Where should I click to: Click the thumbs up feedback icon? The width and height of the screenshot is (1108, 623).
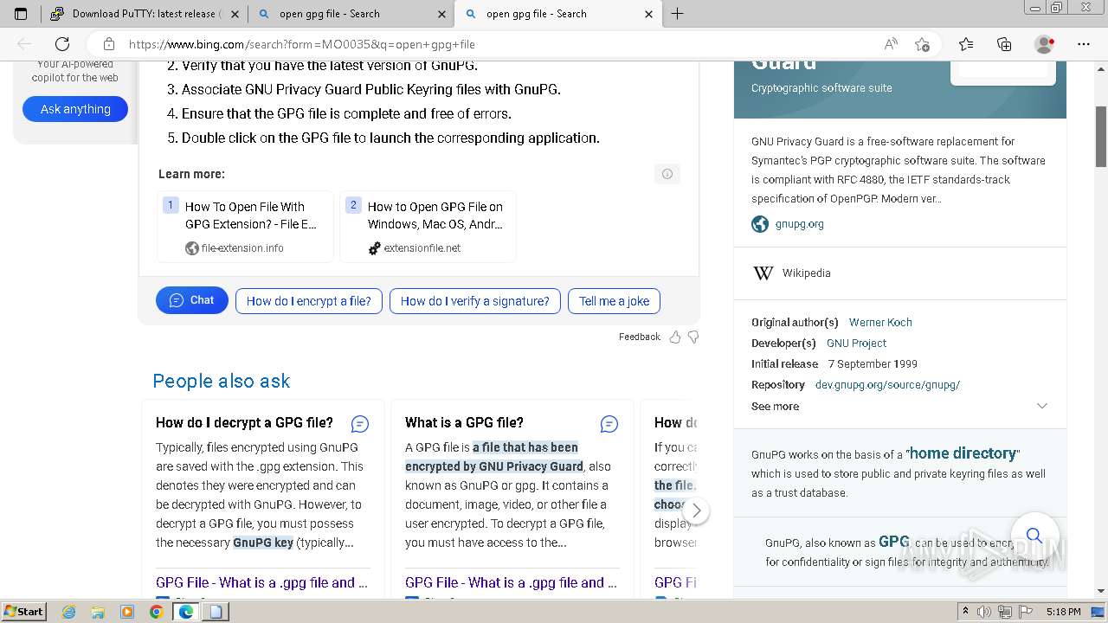point(675,337)
